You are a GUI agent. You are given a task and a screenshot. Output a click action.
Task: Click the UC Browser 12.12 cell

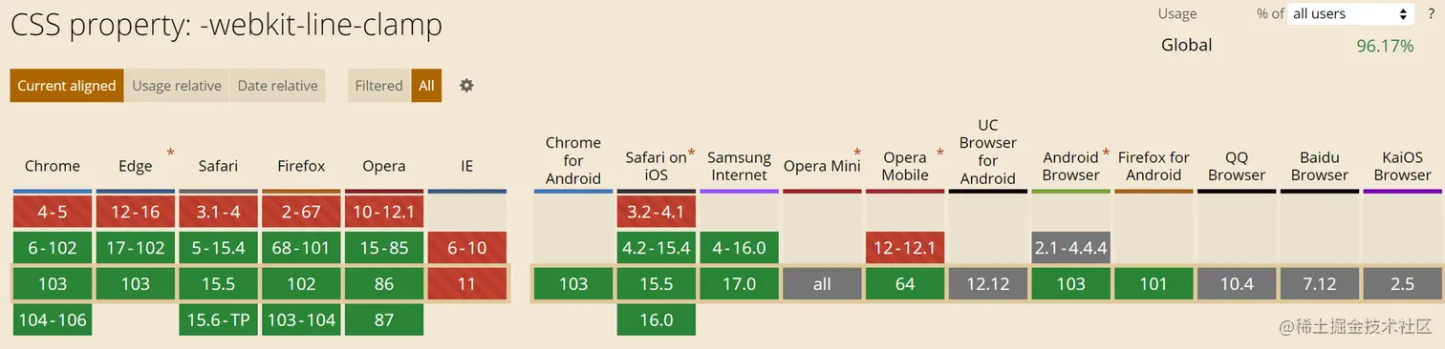point(988,284)
